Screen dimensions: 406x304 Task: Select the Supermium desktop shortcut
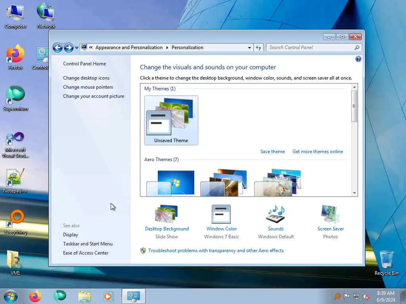click(x=15, y=99)
